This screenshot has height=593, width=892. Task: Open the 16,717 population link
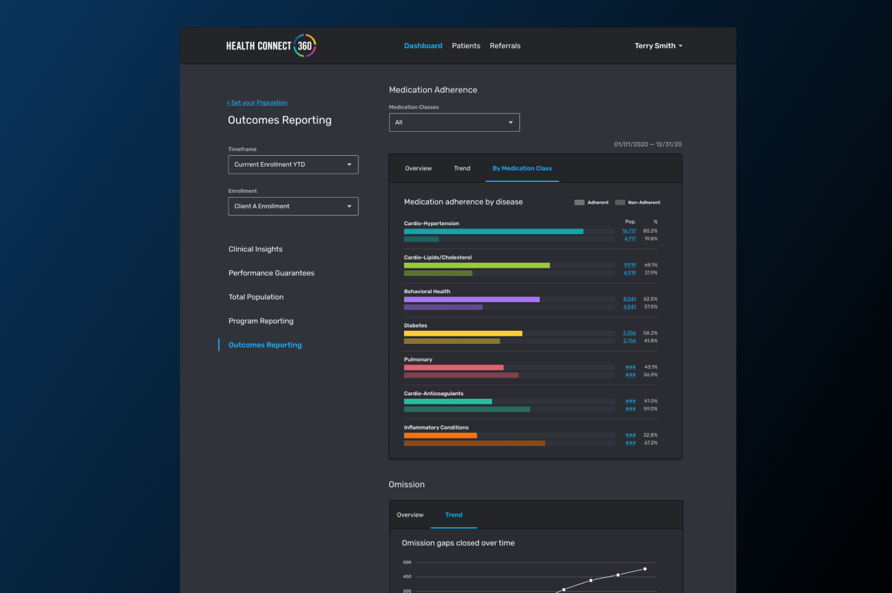point(629,231)
